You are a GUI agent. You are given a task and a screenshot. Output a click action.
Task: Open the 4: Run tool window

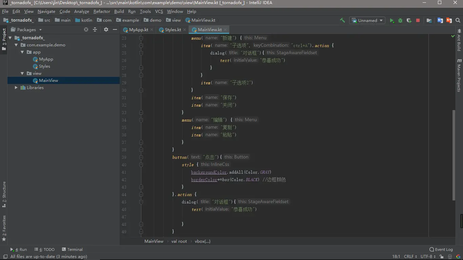coord(18,250)
